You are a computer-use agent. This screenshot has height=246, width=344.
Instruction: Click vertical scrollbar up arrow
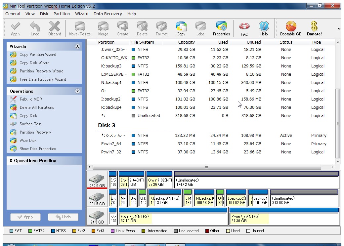click(338, 42)
